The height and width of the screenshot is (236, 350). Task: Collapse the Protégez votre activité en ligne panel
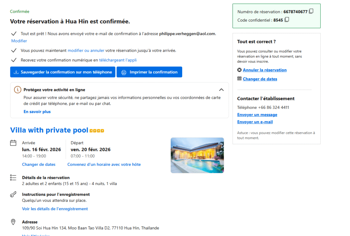(221, 90)
